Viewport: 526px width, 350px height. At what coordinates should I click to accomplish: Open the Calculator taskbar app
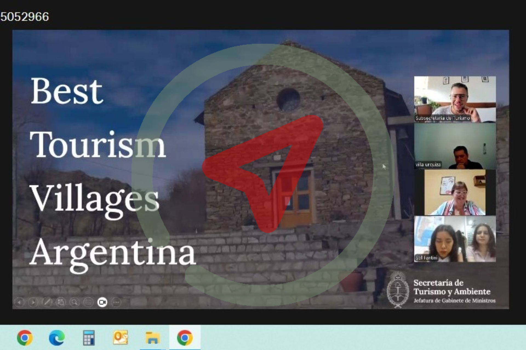[89, 338]
